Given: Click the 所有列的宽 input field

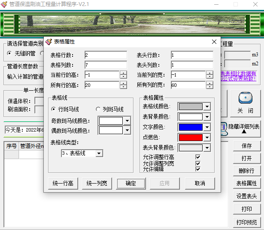Looking at the screenshot, I should click(x=188, y=85).
